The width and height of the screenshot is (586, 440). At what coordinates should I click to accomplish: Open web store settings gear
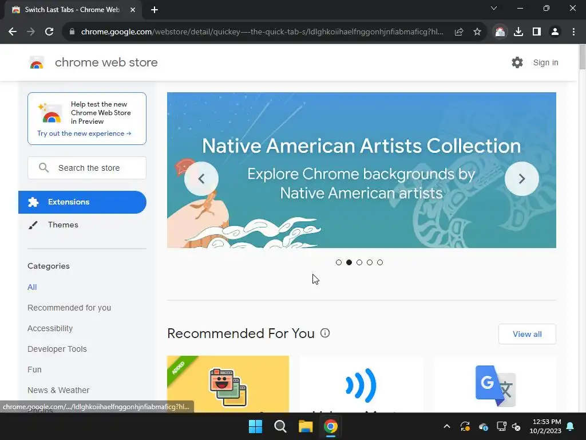[x=517, y=62]
